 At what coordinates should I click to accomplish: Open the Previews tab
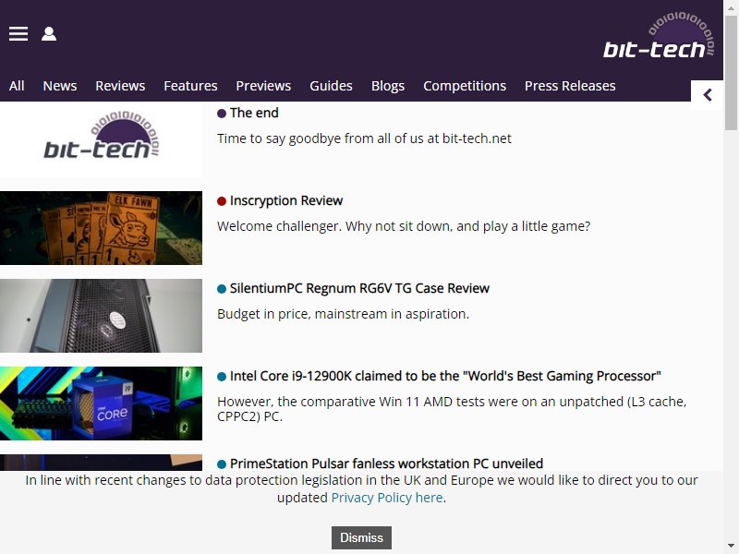pyautogui.click(x=263, y=86)
